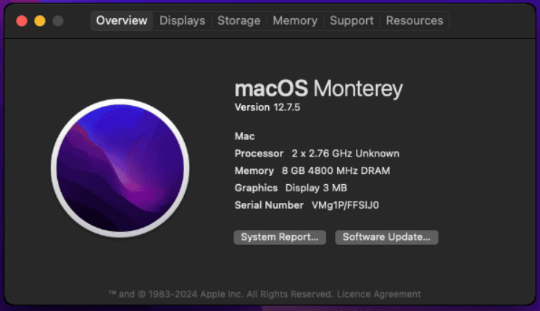Open the Storage tab
Viewport: 540px width, 311px height.
click(x=238, y=21)
